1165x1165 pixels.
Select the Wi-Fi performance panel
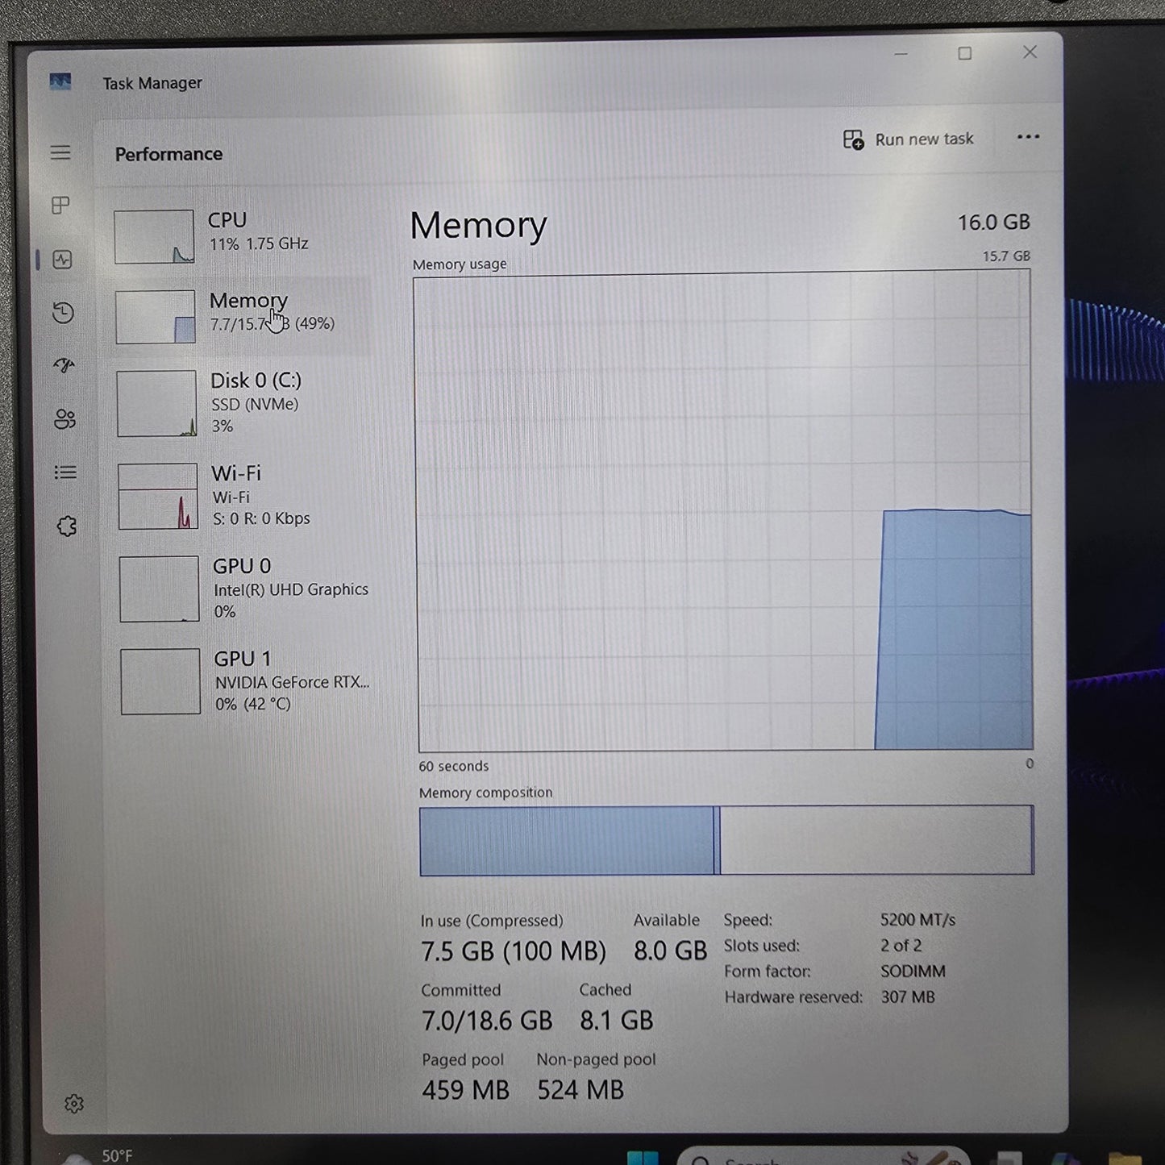(x=242, y=494)
